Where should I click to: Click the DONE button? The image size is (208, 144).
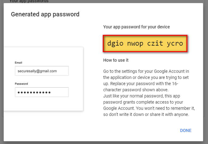[x=186, y=130]
